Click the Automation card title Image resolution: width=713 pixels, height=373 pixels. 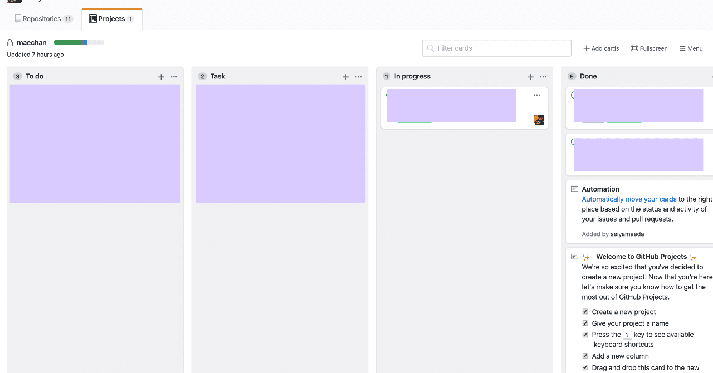pos(600,189)
